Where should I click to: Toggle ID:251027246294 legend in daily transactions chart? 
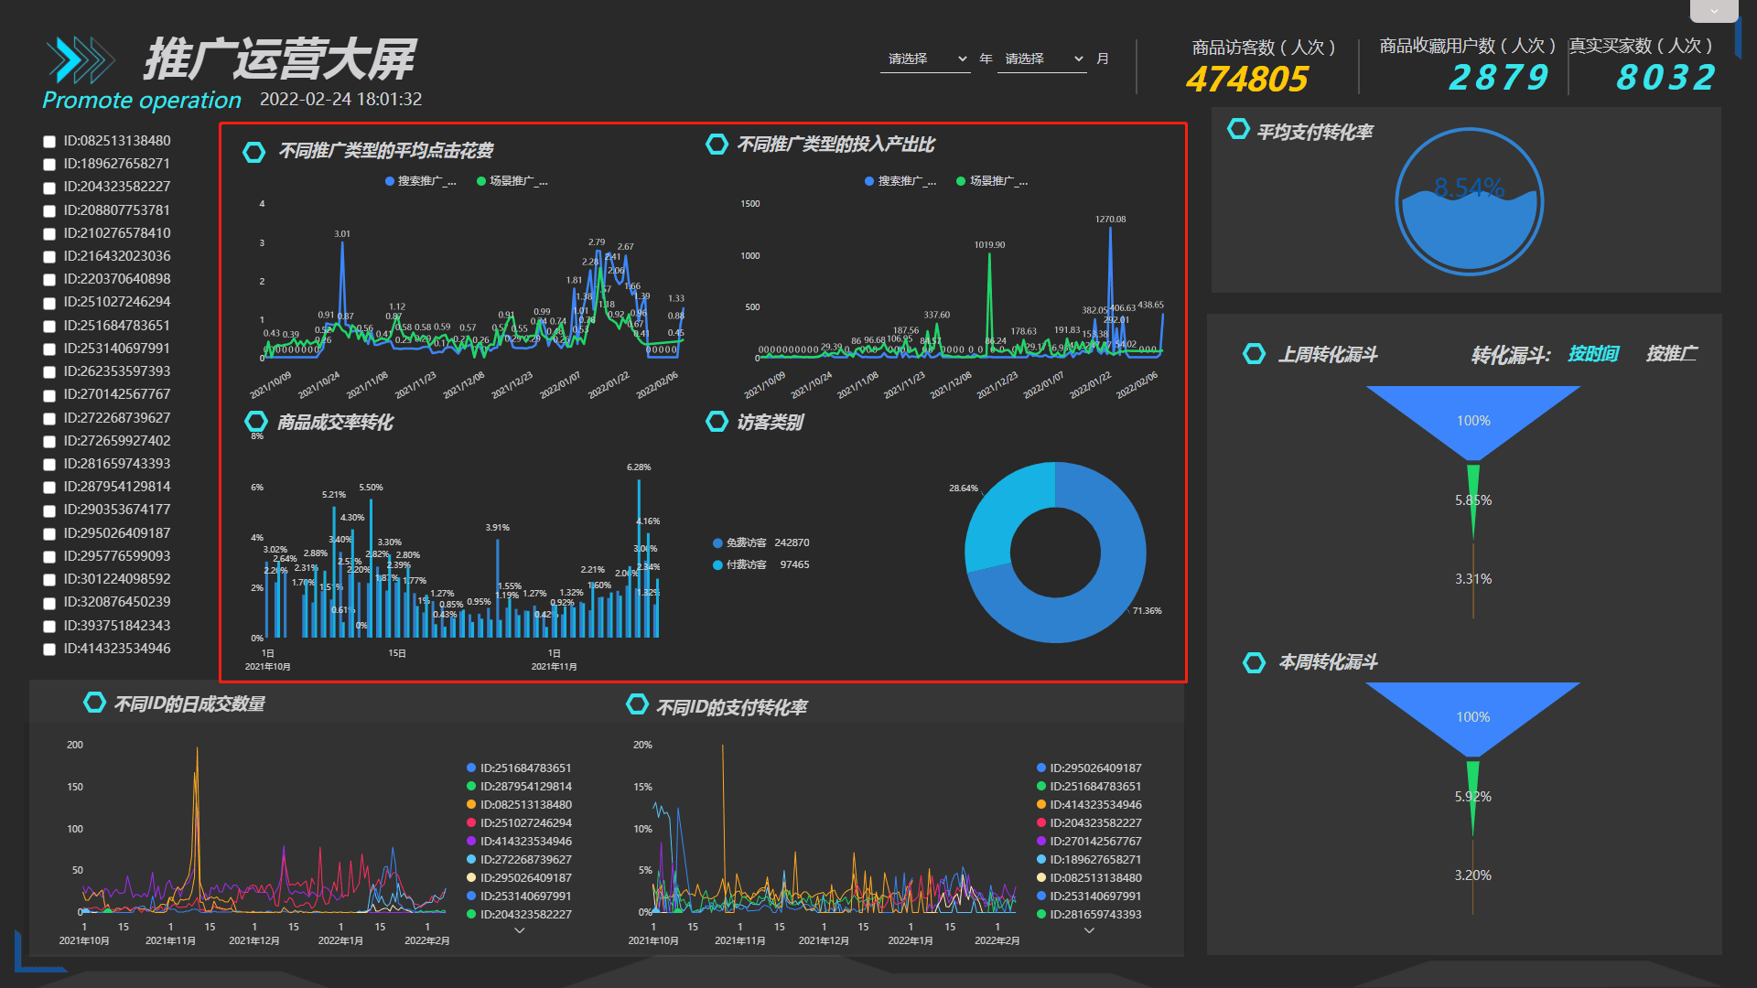[x=519, y=823]
